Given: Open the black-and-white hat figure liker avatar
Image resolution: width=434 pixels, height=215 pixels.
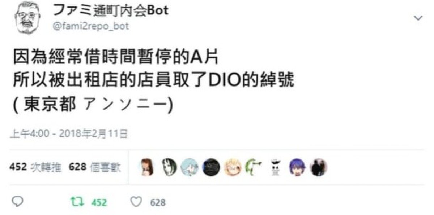Looking at the screenshot, I should 276,167.
